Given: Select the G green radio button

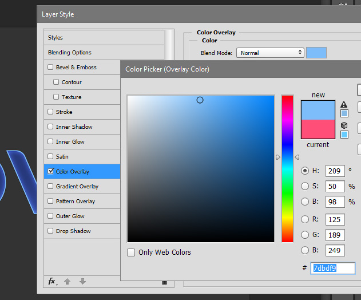Looking at the screenshot, I should click(x=305, y=235).
